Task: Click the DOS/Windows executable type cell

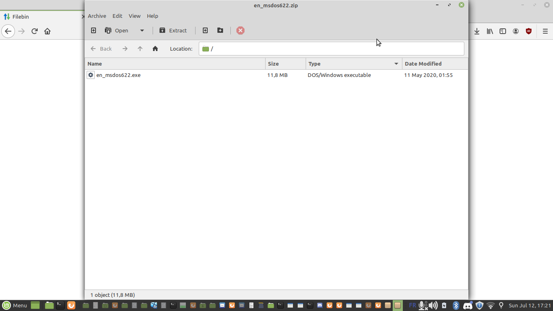Action: 339,75
